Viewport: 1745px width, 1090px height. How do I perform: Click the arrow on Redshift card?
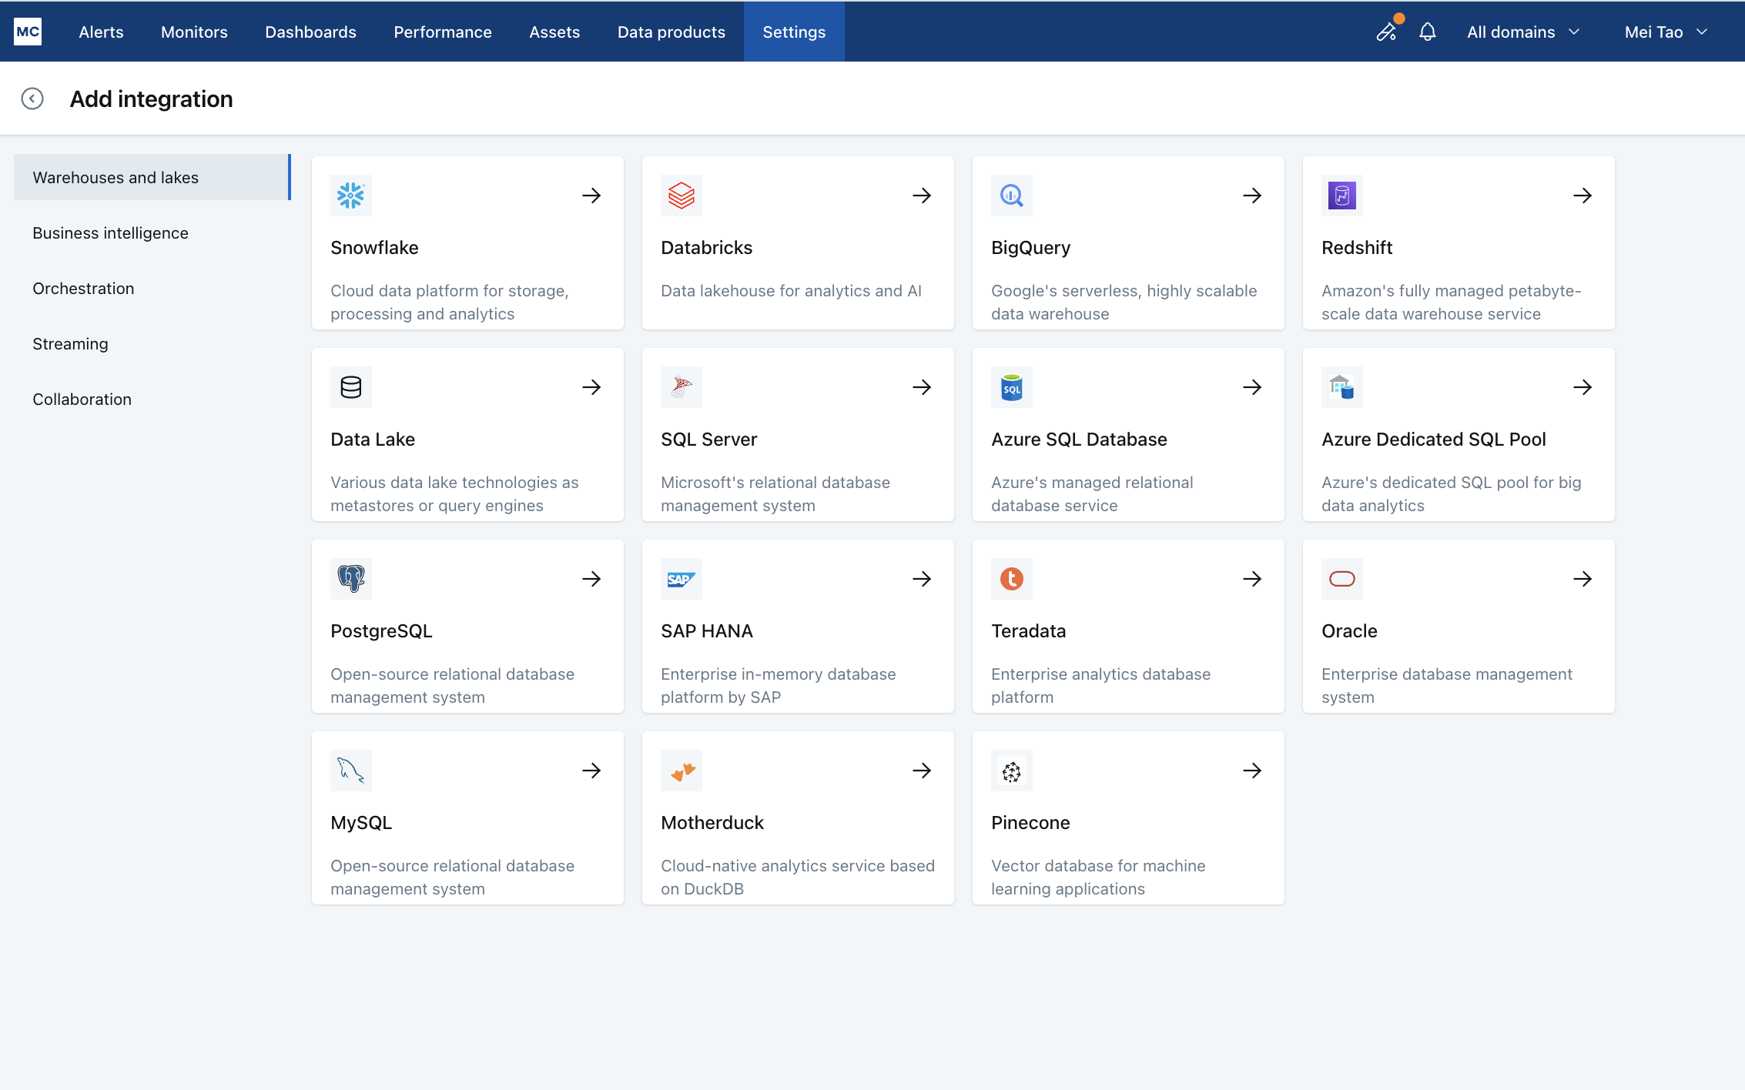click(1583, 196)
